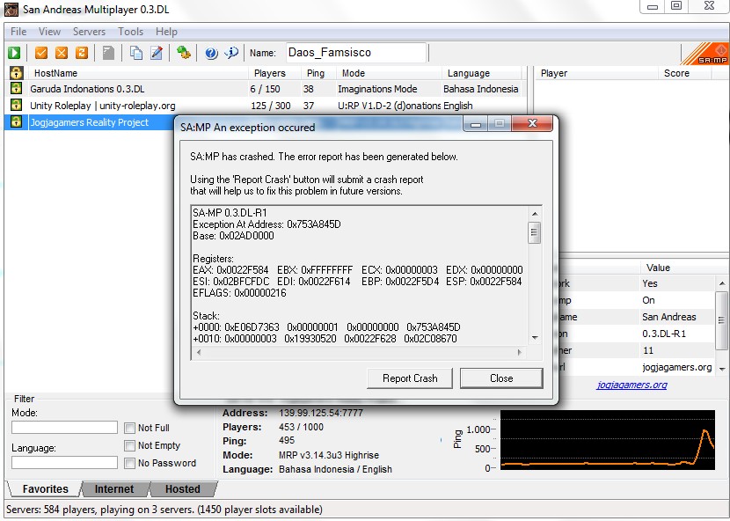730x521 pixels.
Task: Click the ping history graph
Action: pos(608,439)
